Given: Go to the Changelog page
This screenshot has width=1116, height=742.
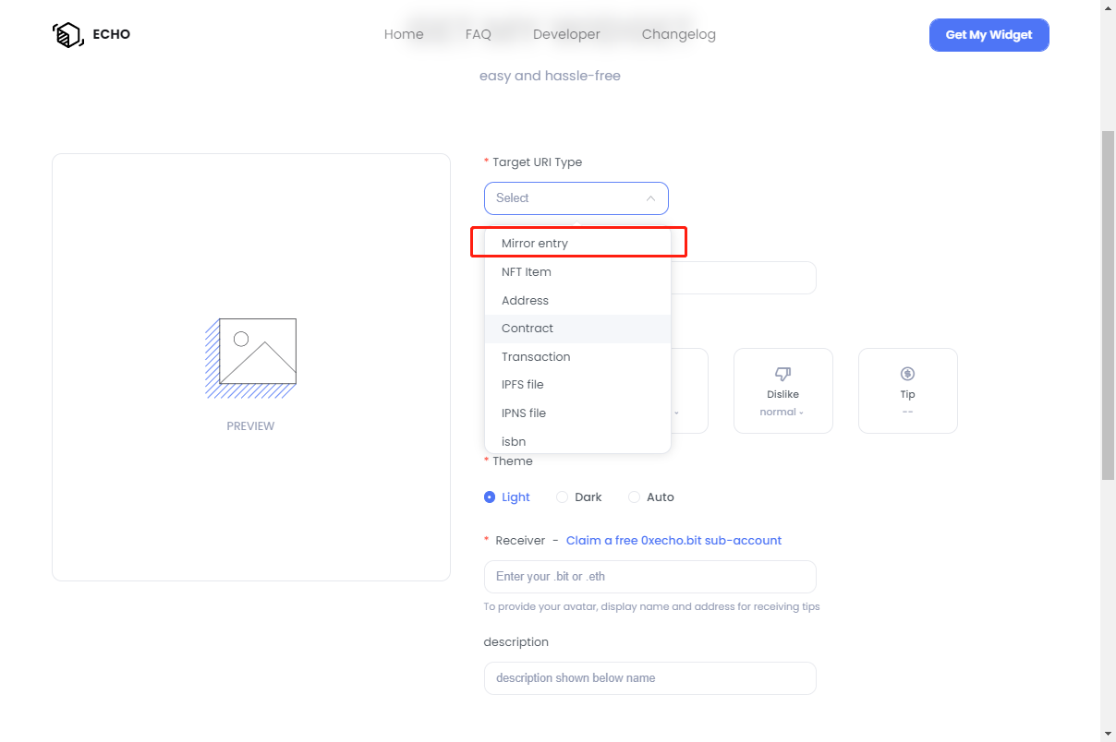Looking at the screenshot, I should coord(678,34).
